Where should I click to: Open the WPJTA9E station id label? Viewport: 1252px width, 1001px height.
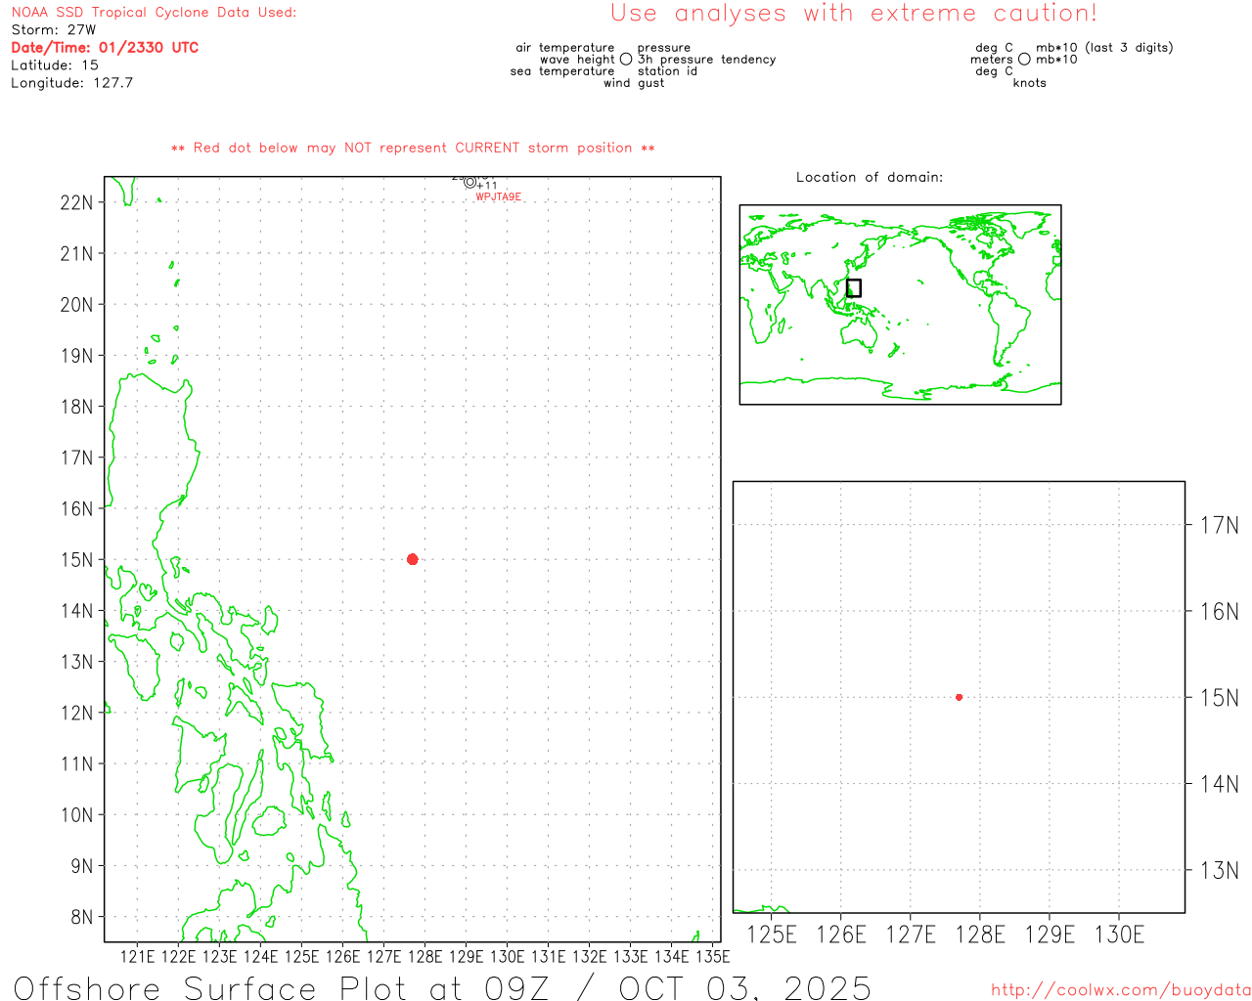pos(498,197)
